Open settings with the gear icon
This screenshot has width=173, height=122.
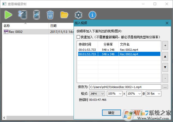tap(78, 15)
